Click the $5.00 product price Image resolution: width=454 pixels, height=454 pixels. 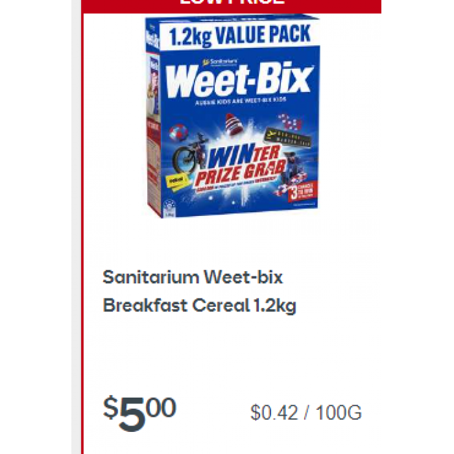point(139,412)
